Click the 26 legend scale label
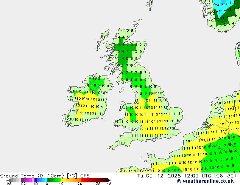Image resolution: width=240 pixels, height=185 pixels. [x=79, y=183]
